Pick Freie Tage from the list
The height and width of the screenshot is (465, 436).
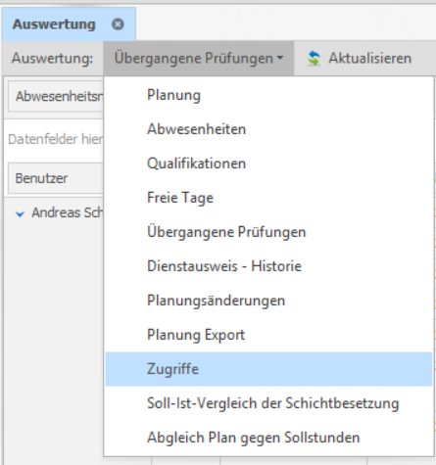268,198
